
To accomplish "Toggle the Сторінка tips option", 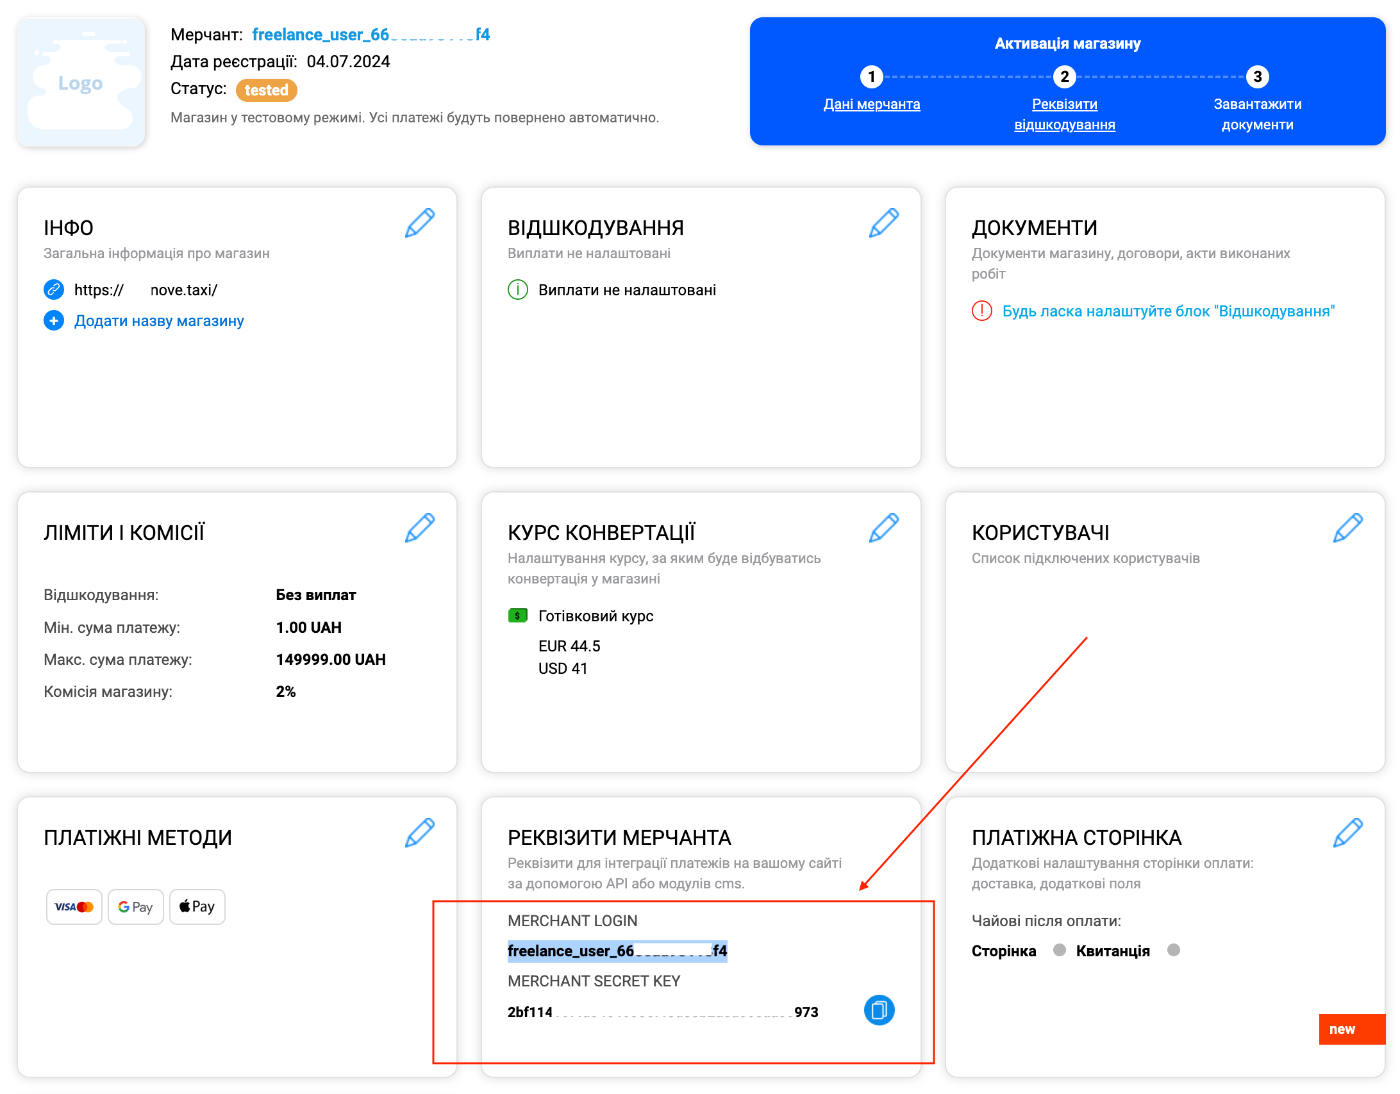I will [x=1059, y=950].
